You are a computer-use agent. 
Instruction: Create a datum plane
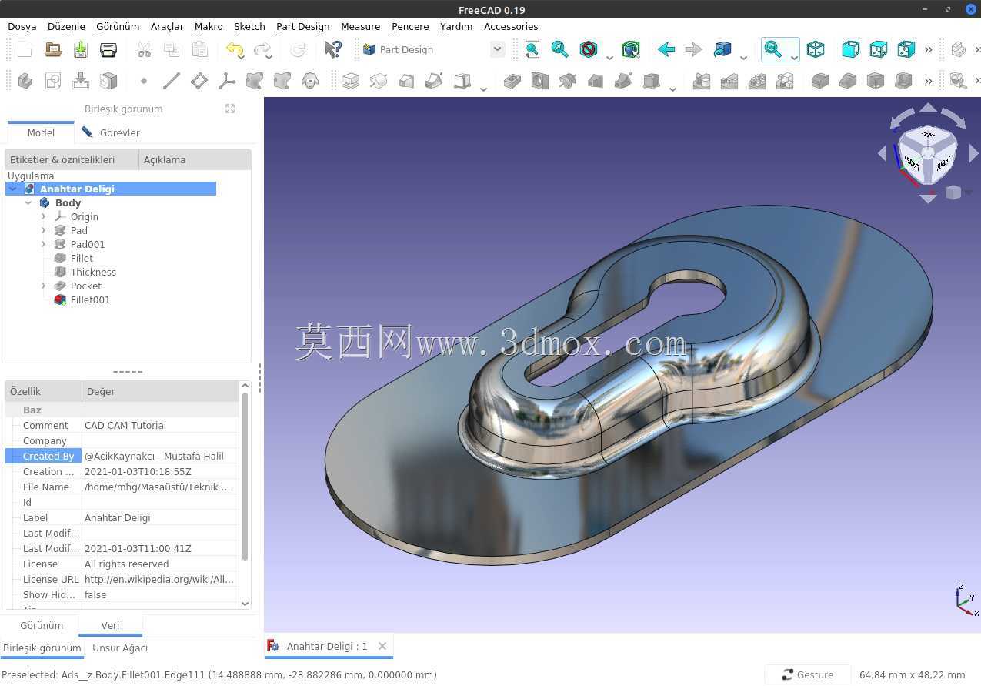pyautogui.click(x=199, y=81)
